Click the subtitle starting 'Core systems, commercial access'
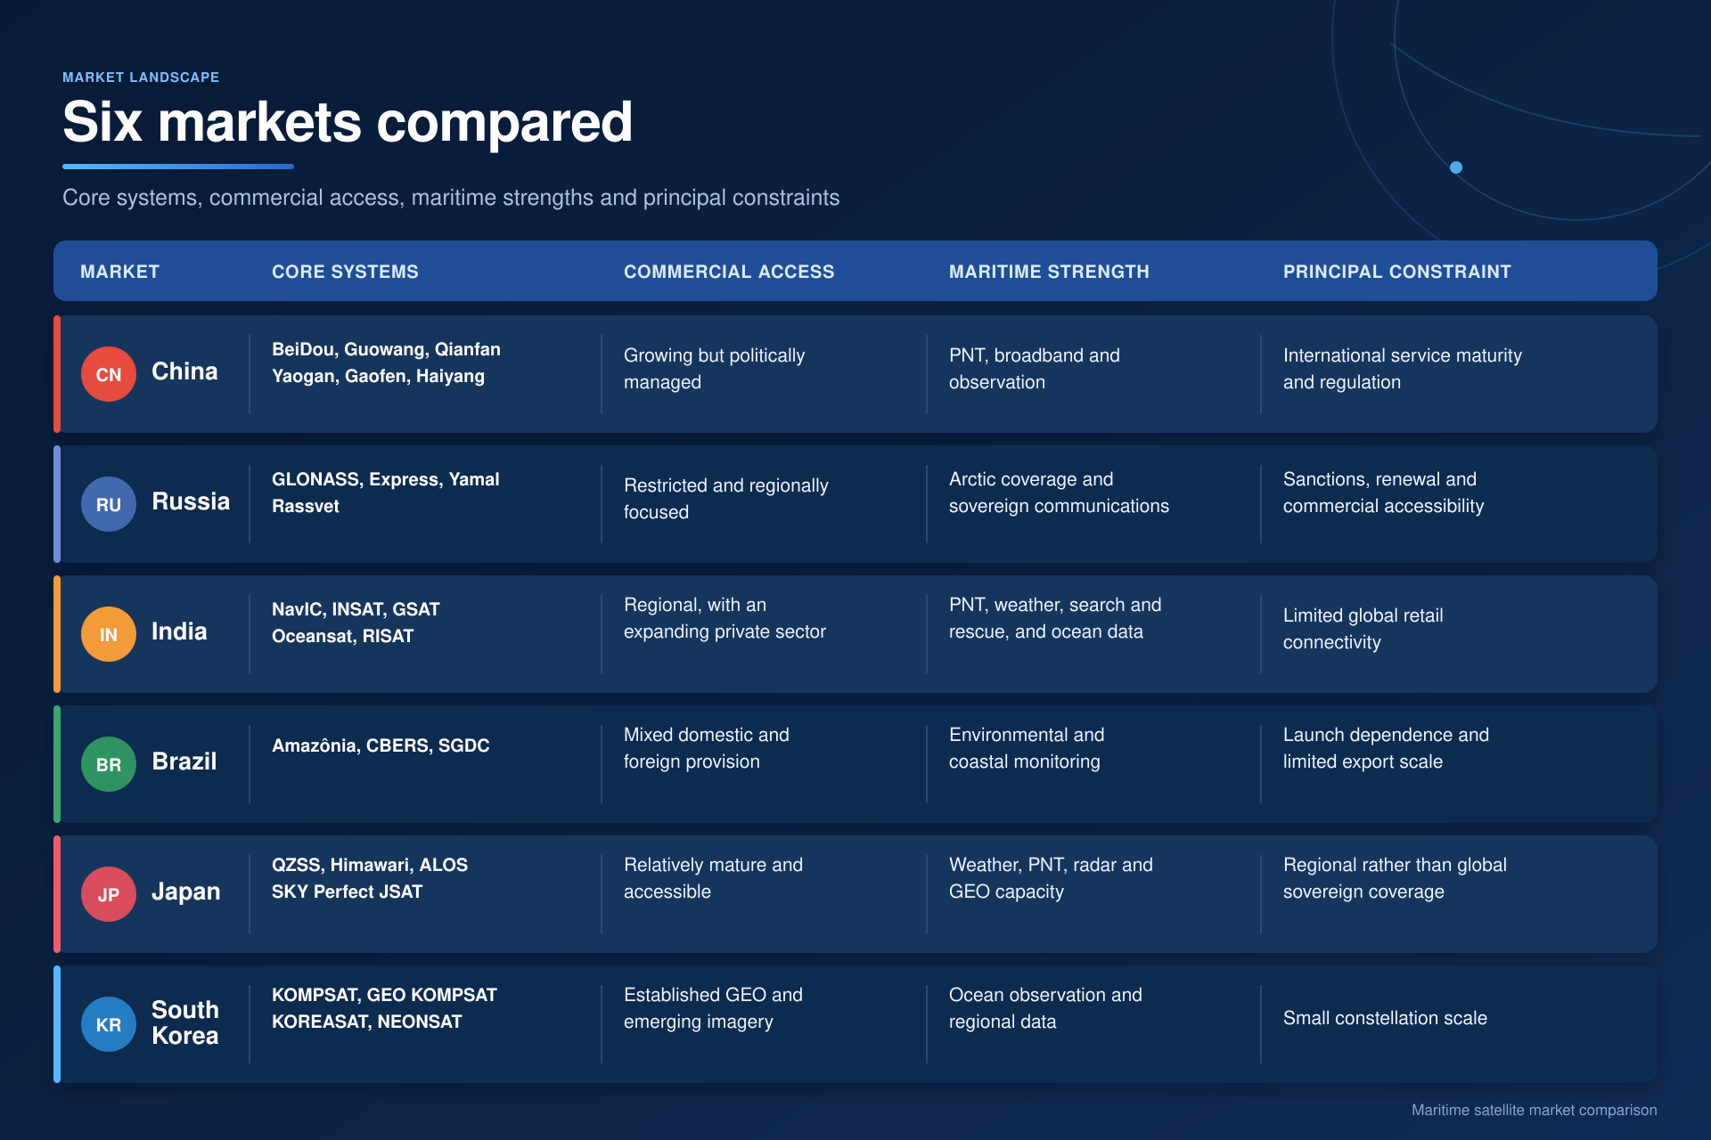The width and height of the screenshot is (1711, 1140). [451, 198]
